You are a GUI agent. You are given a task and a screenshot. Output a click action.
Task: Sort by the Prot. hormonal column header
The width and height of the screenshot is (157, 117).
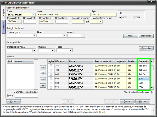point(105,62)
